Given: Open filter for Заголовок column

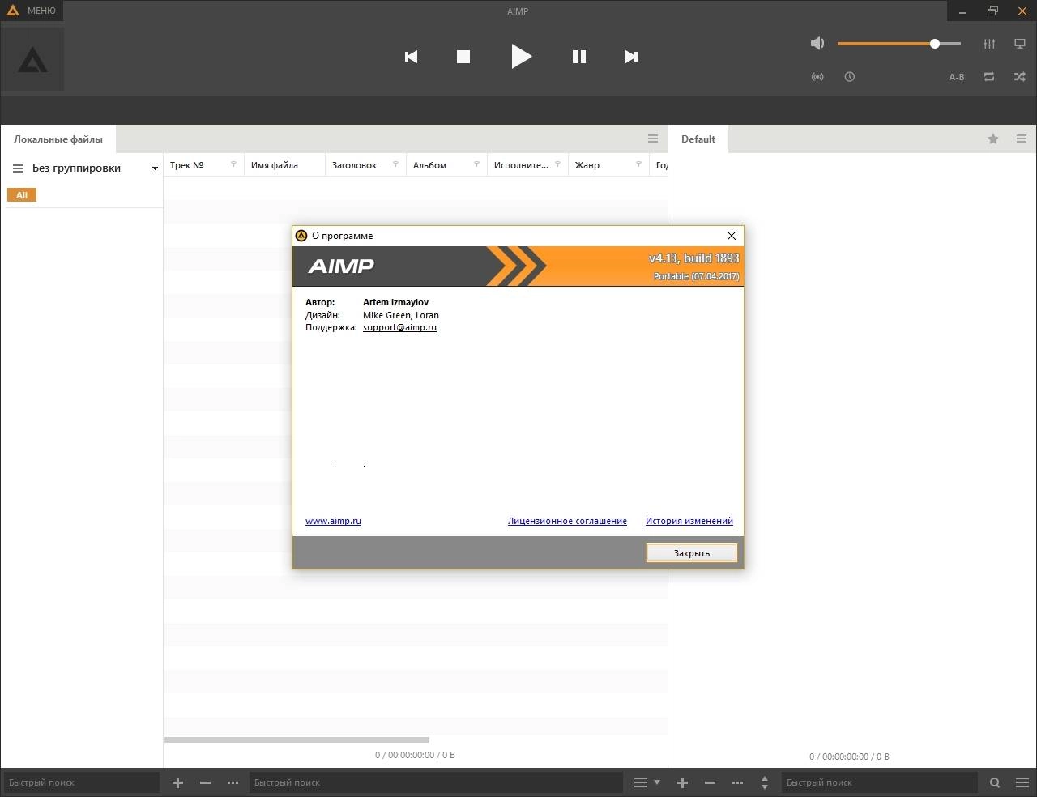Looking at the screenshot, I should 395,164.
